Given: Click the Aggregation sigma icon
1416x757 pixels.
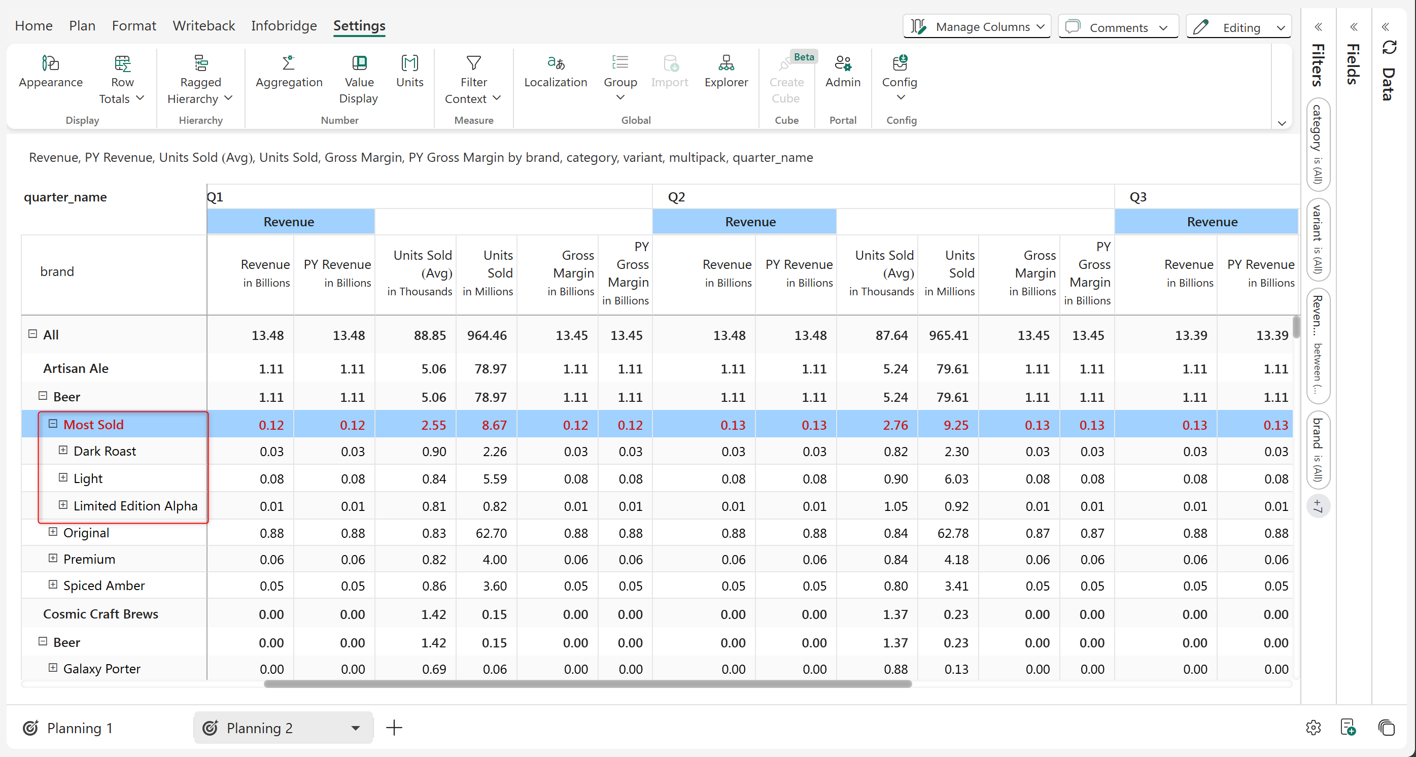Looking at the screenshot, I should [x=288, y=64].
